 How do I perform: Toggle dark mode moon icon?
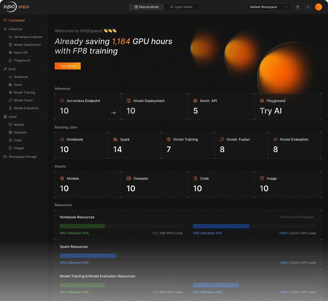308,7
